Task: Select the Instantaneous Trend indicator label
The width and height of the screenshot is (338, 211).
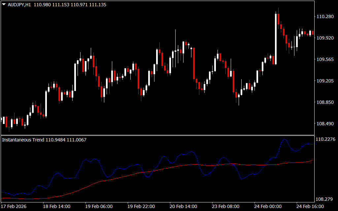Action: click(x=23, y=140)
